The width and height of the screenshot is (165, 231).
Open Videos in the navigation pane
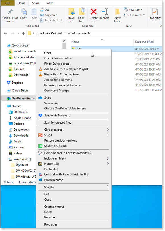point(18,153)
